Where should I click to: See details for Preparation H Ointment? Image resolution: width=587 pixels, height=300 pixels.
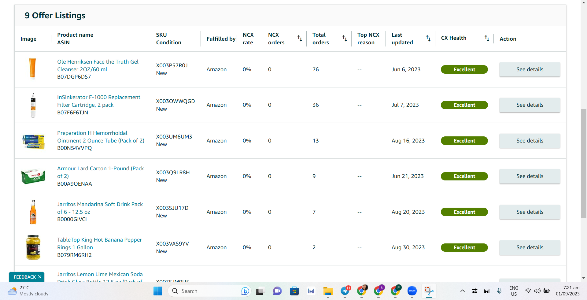tap(530, 141)
